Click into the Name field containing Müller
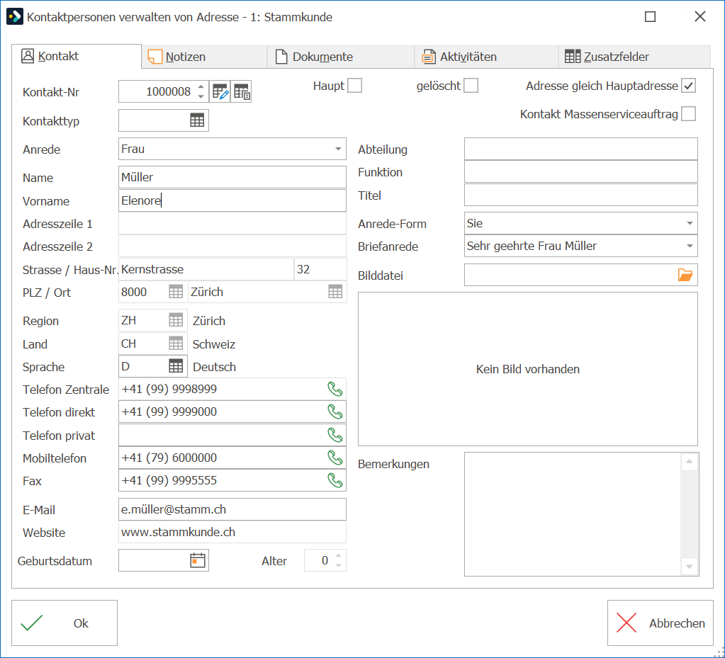 coord(232,177)
